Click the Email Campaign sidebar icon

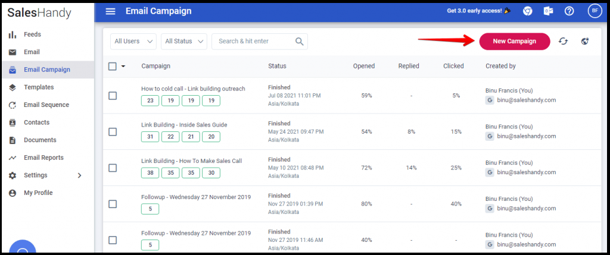pos(13,70)
